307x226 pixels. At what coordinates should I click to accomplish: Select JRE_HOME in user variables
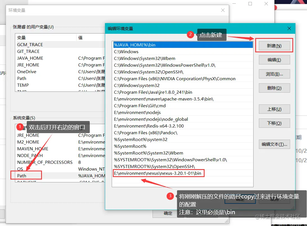click(x=60, y=65)
